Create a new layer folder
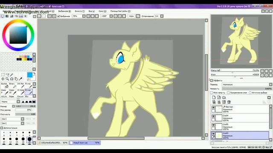This screenshot has width=273, height=153. [224, 97]
